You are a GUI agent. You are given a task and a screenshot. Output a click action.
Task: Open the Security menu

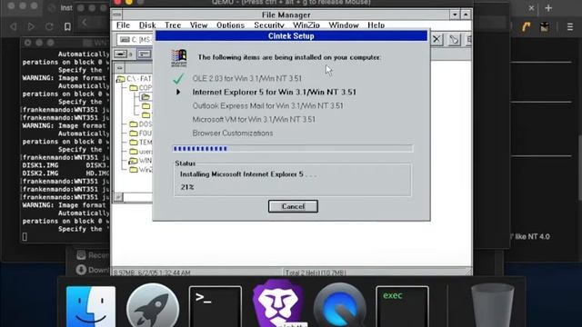coord(269,25)
